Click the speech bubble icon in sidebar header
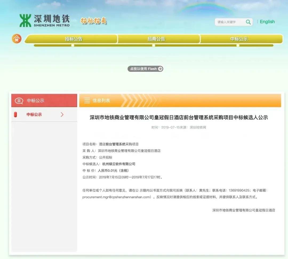 19,101
